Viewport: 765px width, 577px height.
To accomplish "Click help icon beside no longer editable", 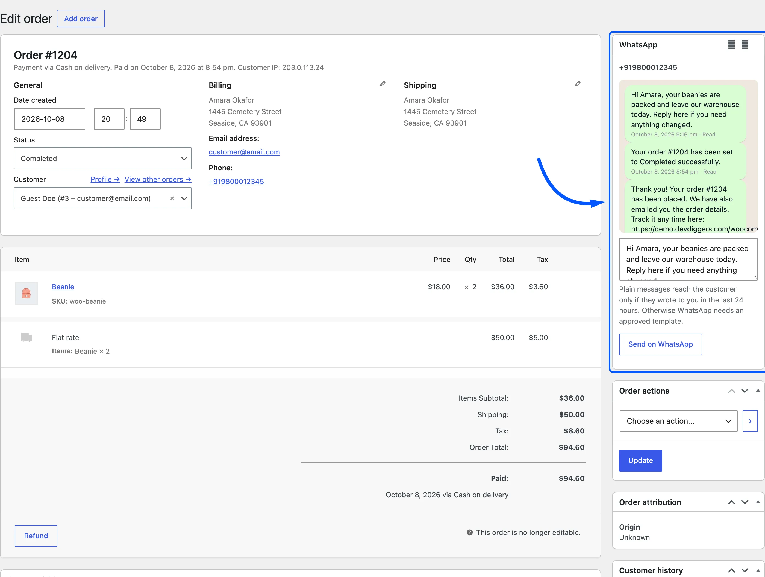I will tap(469, 533).
